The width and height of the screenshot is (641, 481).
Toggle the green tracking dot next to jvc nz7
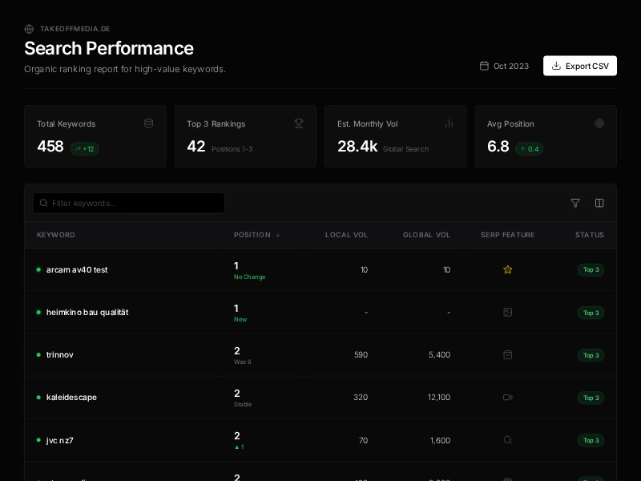38,440
